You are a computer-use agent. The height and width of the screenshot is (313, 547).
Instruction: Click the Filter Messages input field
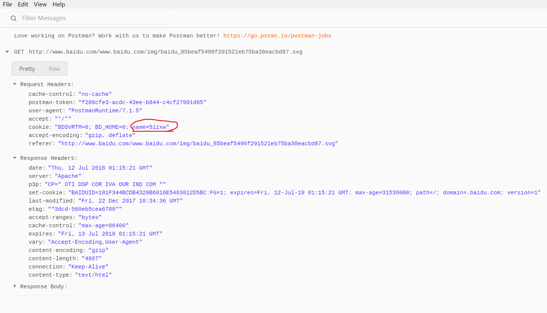pos(86,18)
